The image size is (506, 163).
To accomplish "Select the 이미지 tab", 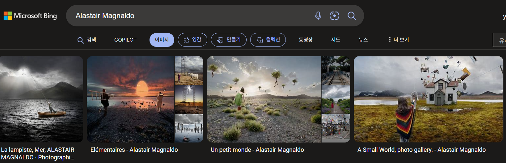I will 162,40.
